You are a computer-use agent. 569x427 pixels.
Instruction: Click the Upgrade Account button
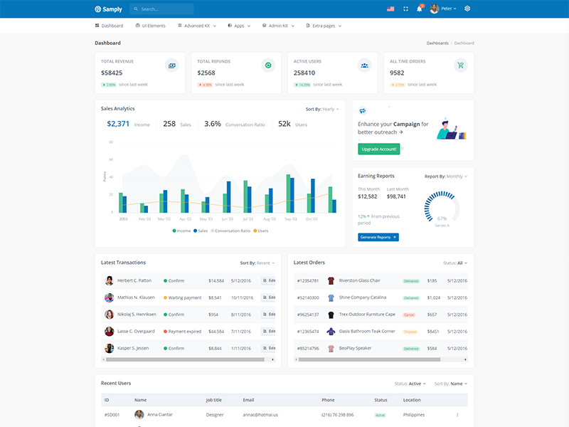(379, 149)
